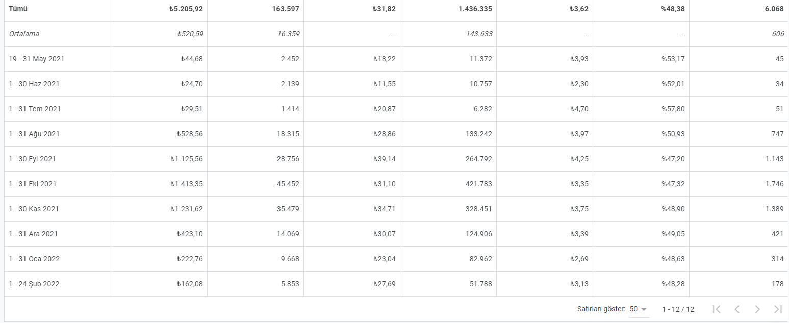Go to next page arrow
The image size is (789, 323).
757,309
